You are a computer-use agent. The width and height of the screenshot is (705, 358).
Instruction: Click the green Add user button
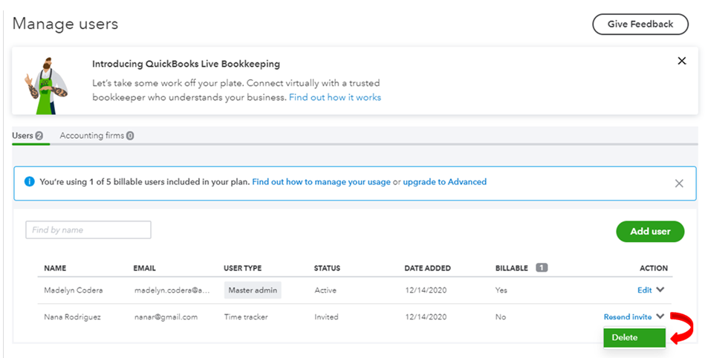click(x=650, y=231)
